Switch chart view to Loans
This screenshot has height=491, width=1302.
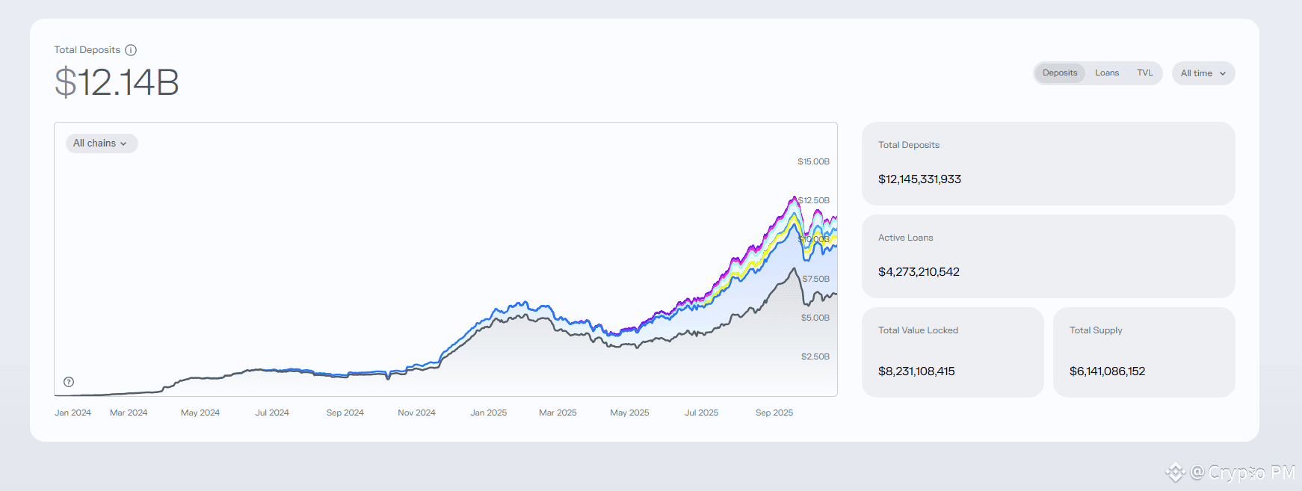point(1107,73)
